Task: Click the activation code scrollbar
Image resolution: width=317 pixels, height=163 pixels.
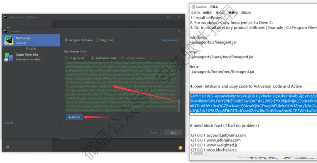Action: (x=178, y=105)
